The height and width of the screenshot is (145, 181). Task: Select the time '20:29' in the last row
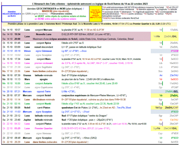click(x=17, y=142)
